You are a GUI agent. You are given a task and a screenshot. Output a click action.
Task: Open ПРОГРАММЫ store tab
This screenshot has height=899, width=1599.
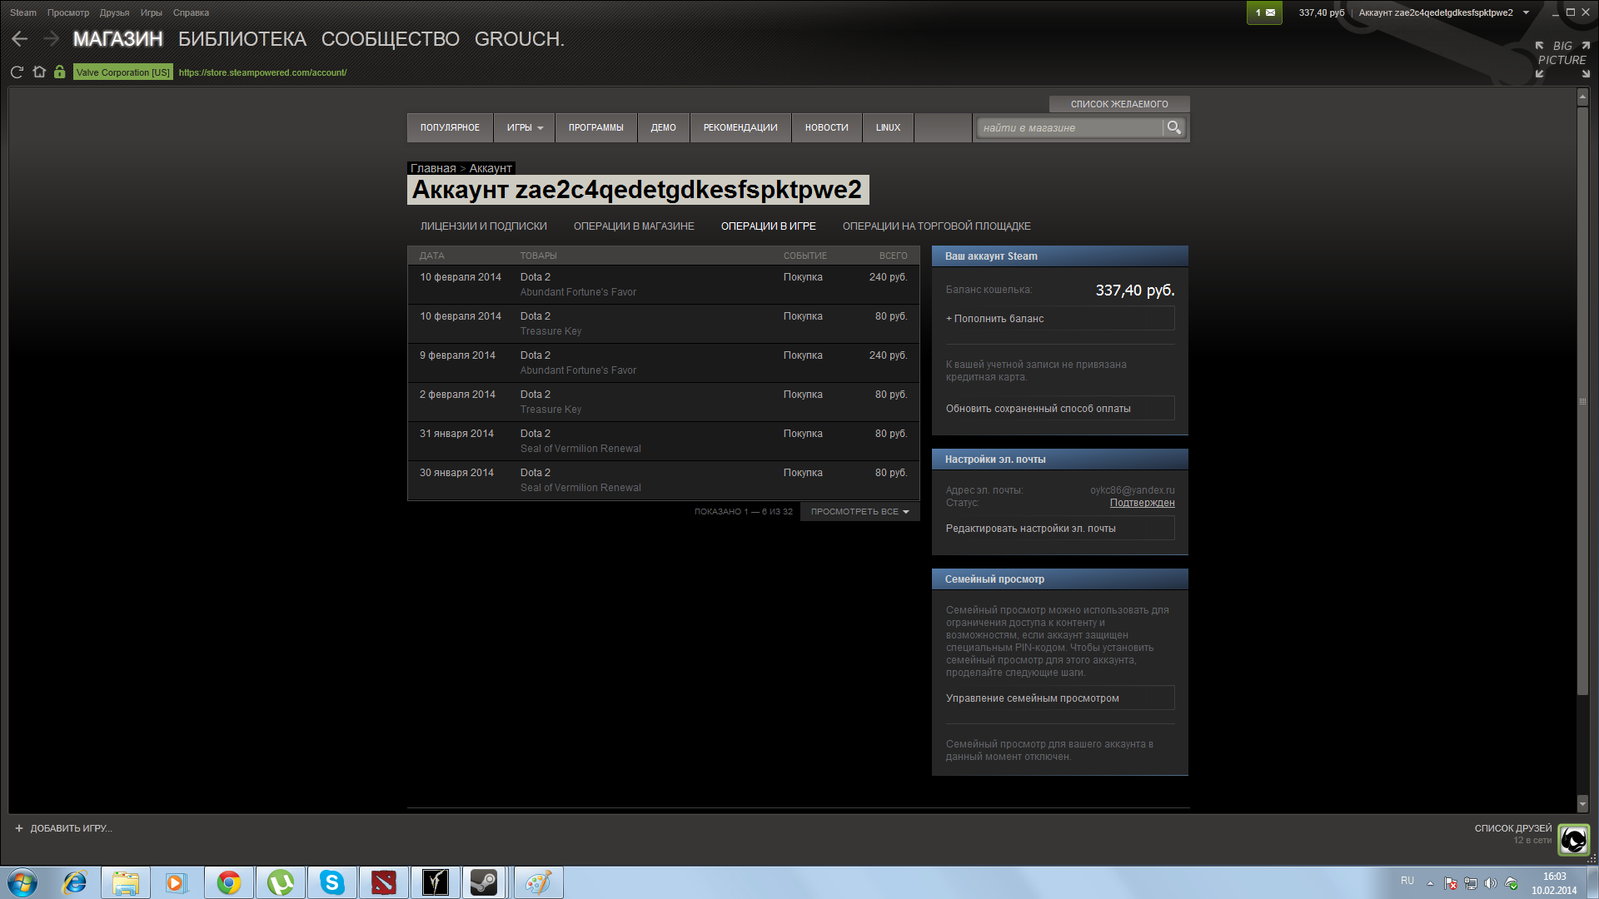coord(596,127)
